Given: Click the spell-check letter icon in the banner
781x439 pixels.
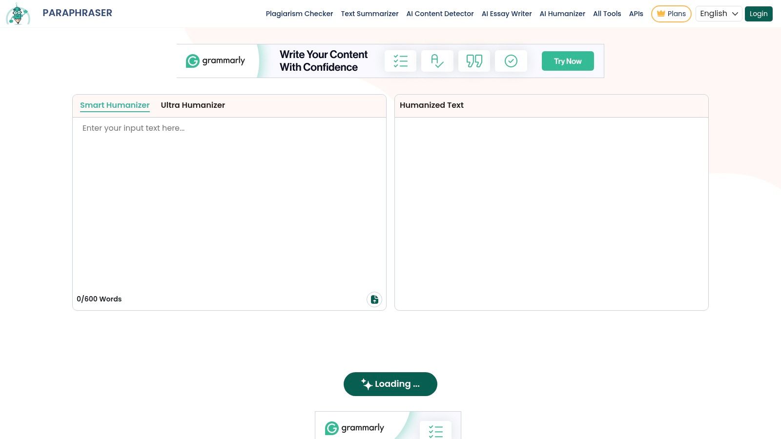Looking at the screenshot, I should [x=437, y=60].
